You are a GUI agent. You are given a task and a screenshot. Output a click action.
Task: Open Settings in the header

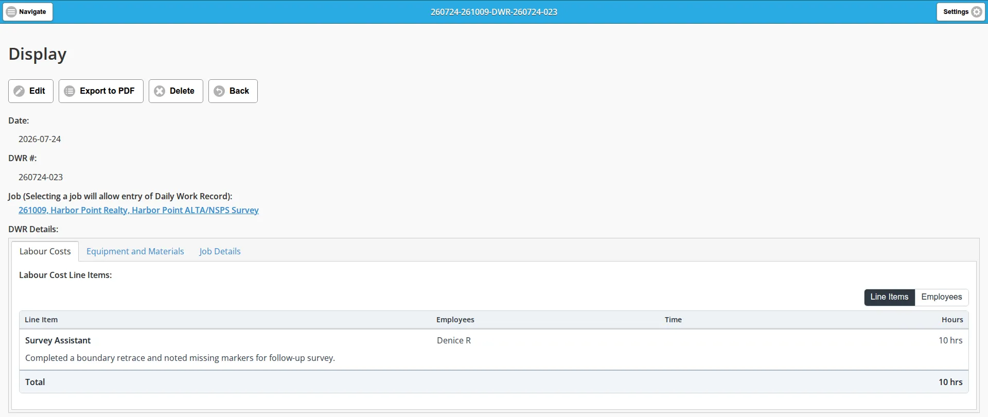(x=961, y=12)
